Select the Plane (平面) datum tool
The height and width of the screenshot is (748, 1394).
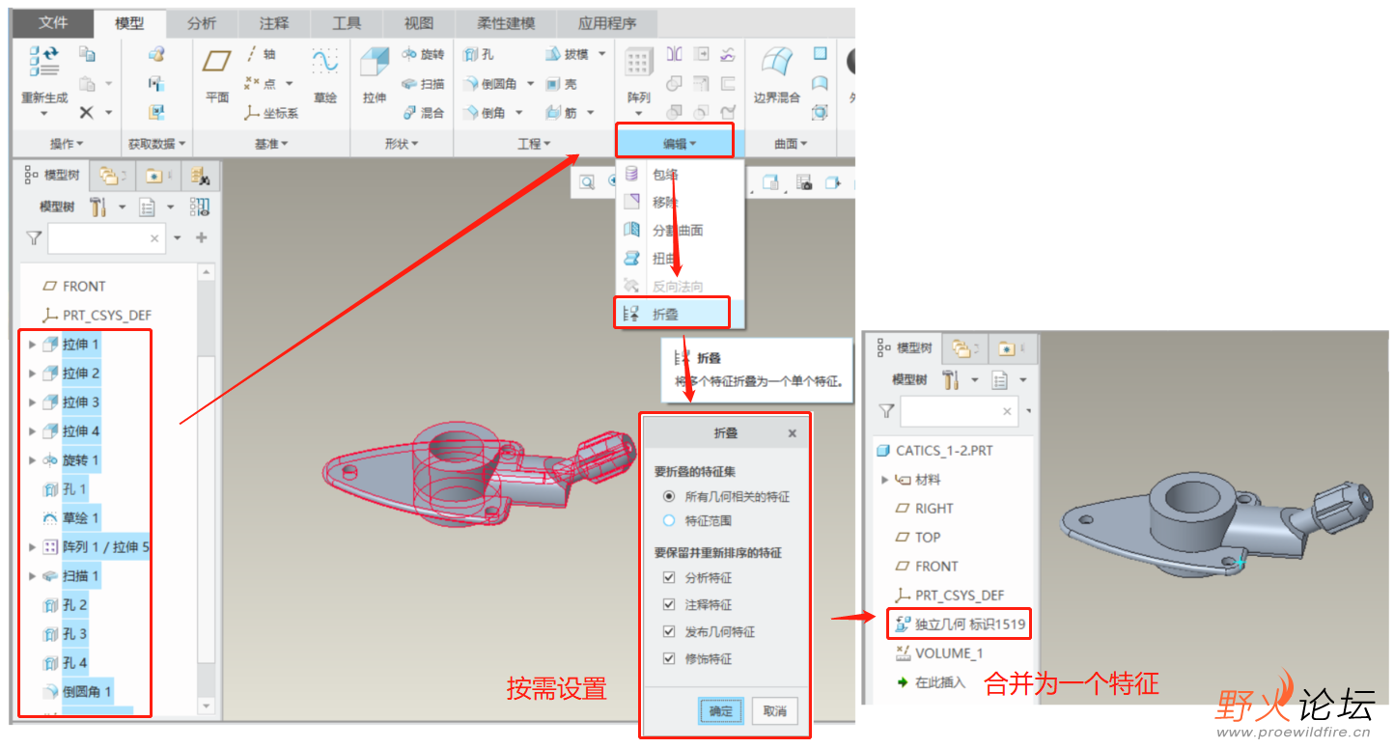217,61
